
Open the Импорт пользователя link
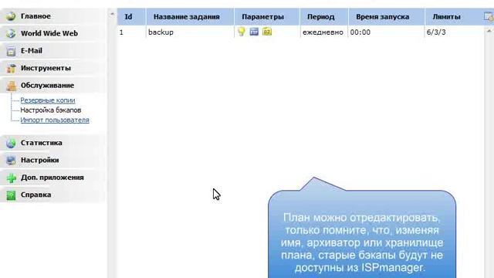point(55,120)
